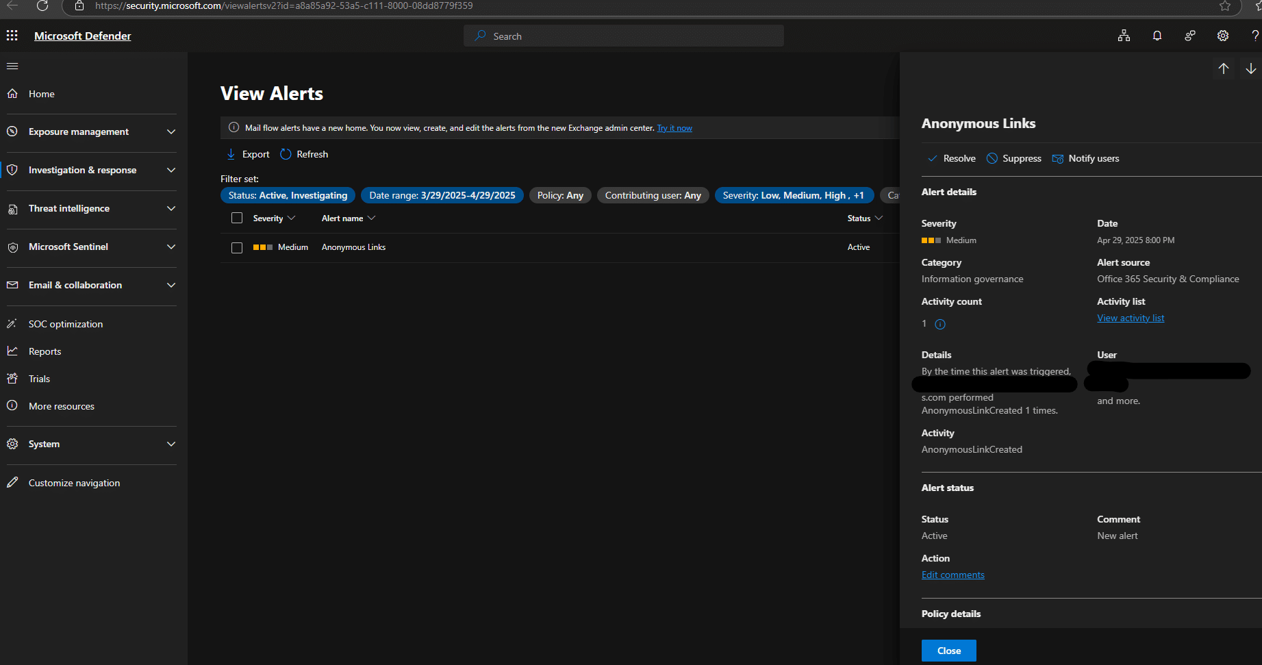Image resolution: width=1262 pixels, height=665 pixels.
Task: Resolve the Anonymous Links alert
Action: [951, 158]
